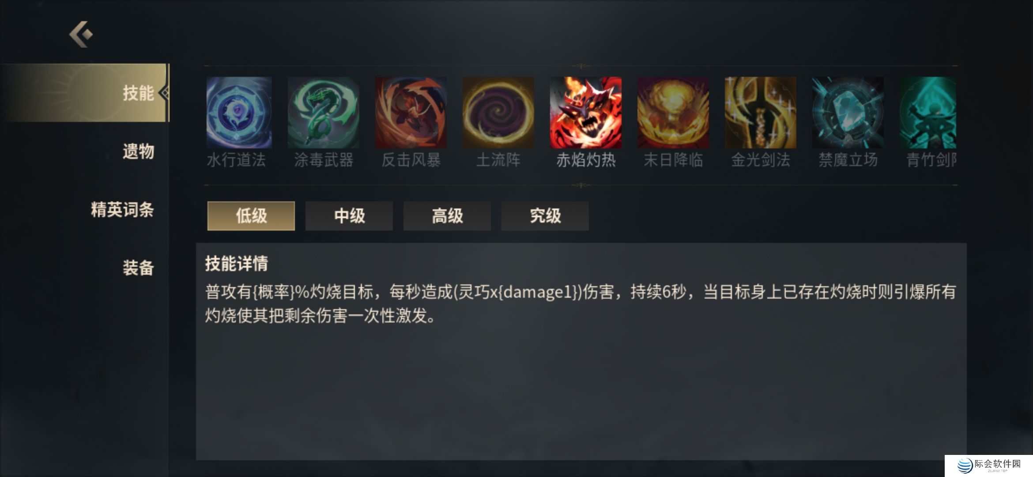This screenshot has width=1033, height=477.
Task: Choose the 反击风暴 skill icon
Action: point(411,113)
